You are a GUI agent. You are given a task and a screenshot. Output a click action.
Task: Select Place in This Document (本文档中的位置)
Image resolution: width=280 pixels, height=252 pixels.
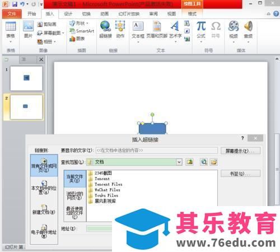coord(44,188)
